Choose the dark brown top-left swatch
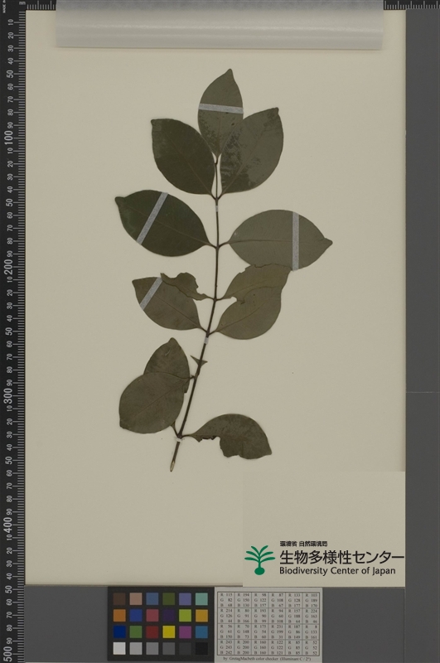440x663 pixels. [119, 599]
